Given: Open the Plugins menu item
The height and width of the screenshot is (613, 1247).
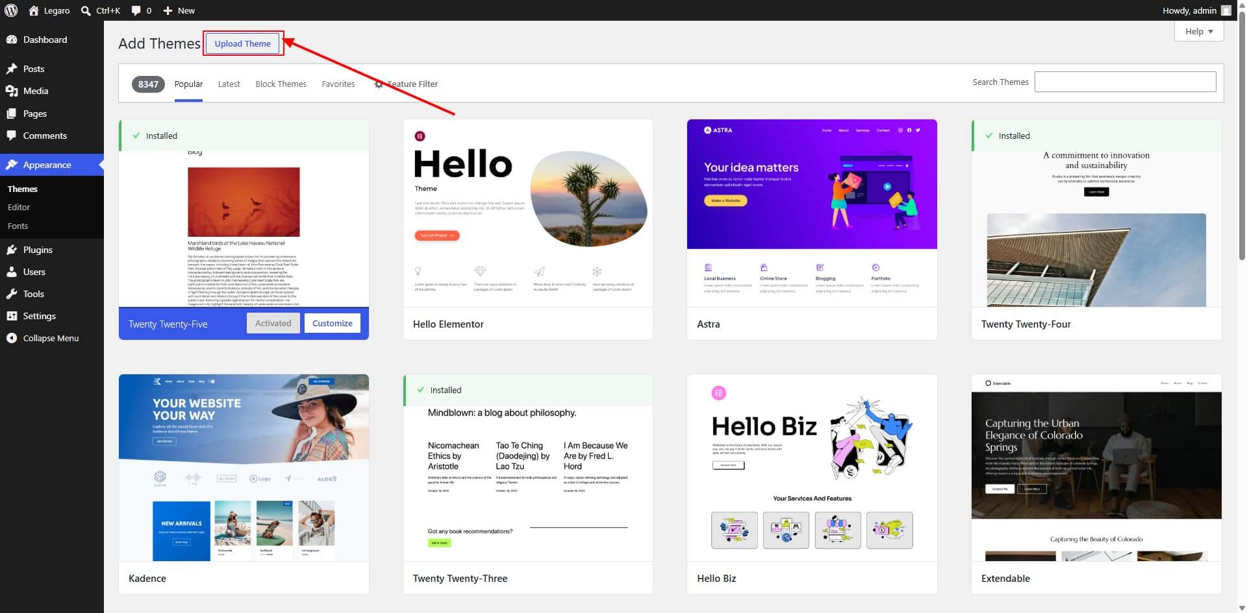Looking at the screenshot, I should [x=52, y=250].
